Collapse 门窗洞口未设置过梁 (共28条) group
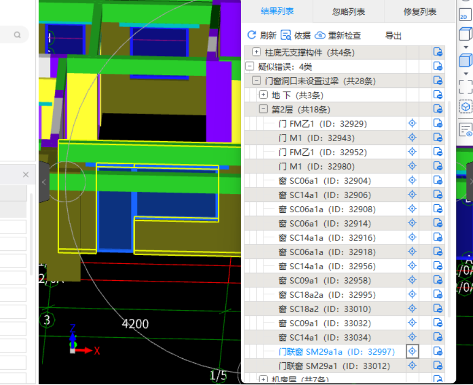Screen dimensions: 473x385 [x=256, y=80]
